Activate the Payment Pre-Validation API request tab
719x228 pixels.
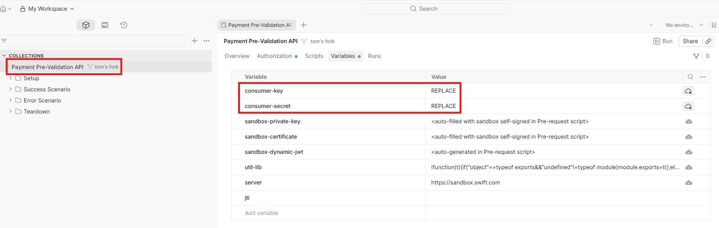pyautogui.click(x=257, y=25)
